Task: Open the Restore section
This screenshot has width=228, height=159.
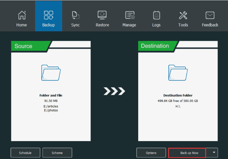Action: pos(102,19)
